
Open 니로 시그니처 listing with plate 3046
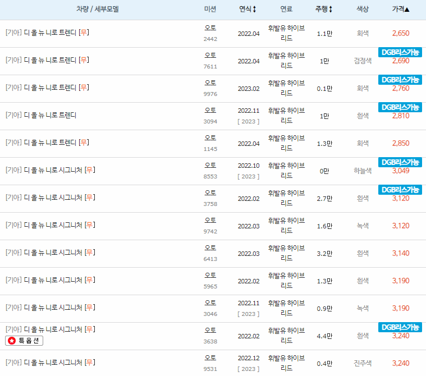pos(51,308)
